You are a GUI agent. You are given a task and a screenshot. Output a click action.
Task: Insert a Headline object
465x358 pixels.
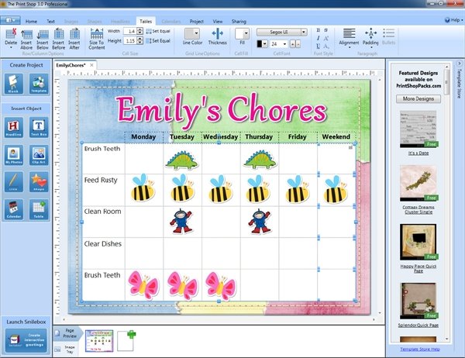[x=14, y=127]
